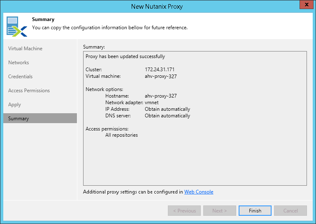The height and width of the screenshot is (224, 316).
Task: Click the cluster IP 172.24.31.171
Action: (x=160, y=70)
